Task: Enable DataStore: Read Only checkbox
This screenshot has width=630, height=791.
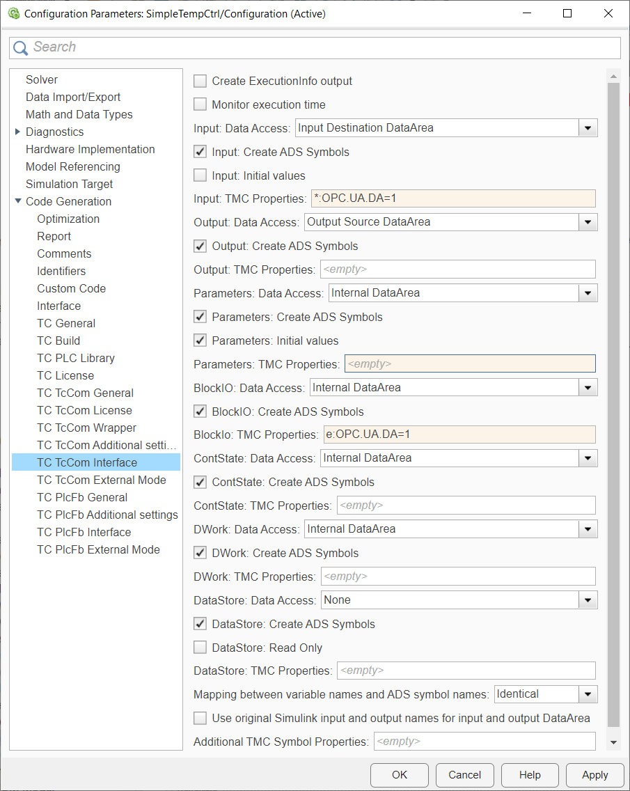Action: click(x=200, y=648)
